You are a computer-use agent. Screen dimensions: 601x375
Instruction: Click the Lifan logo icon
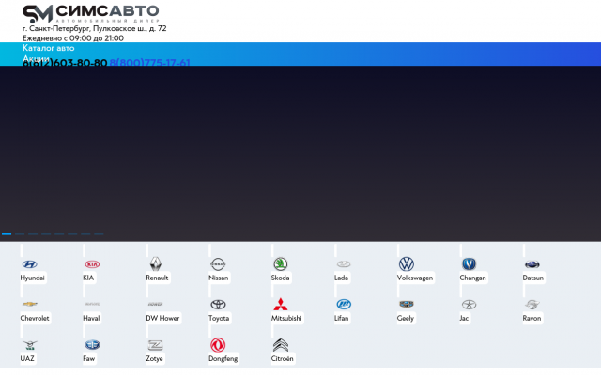point(344,304)
